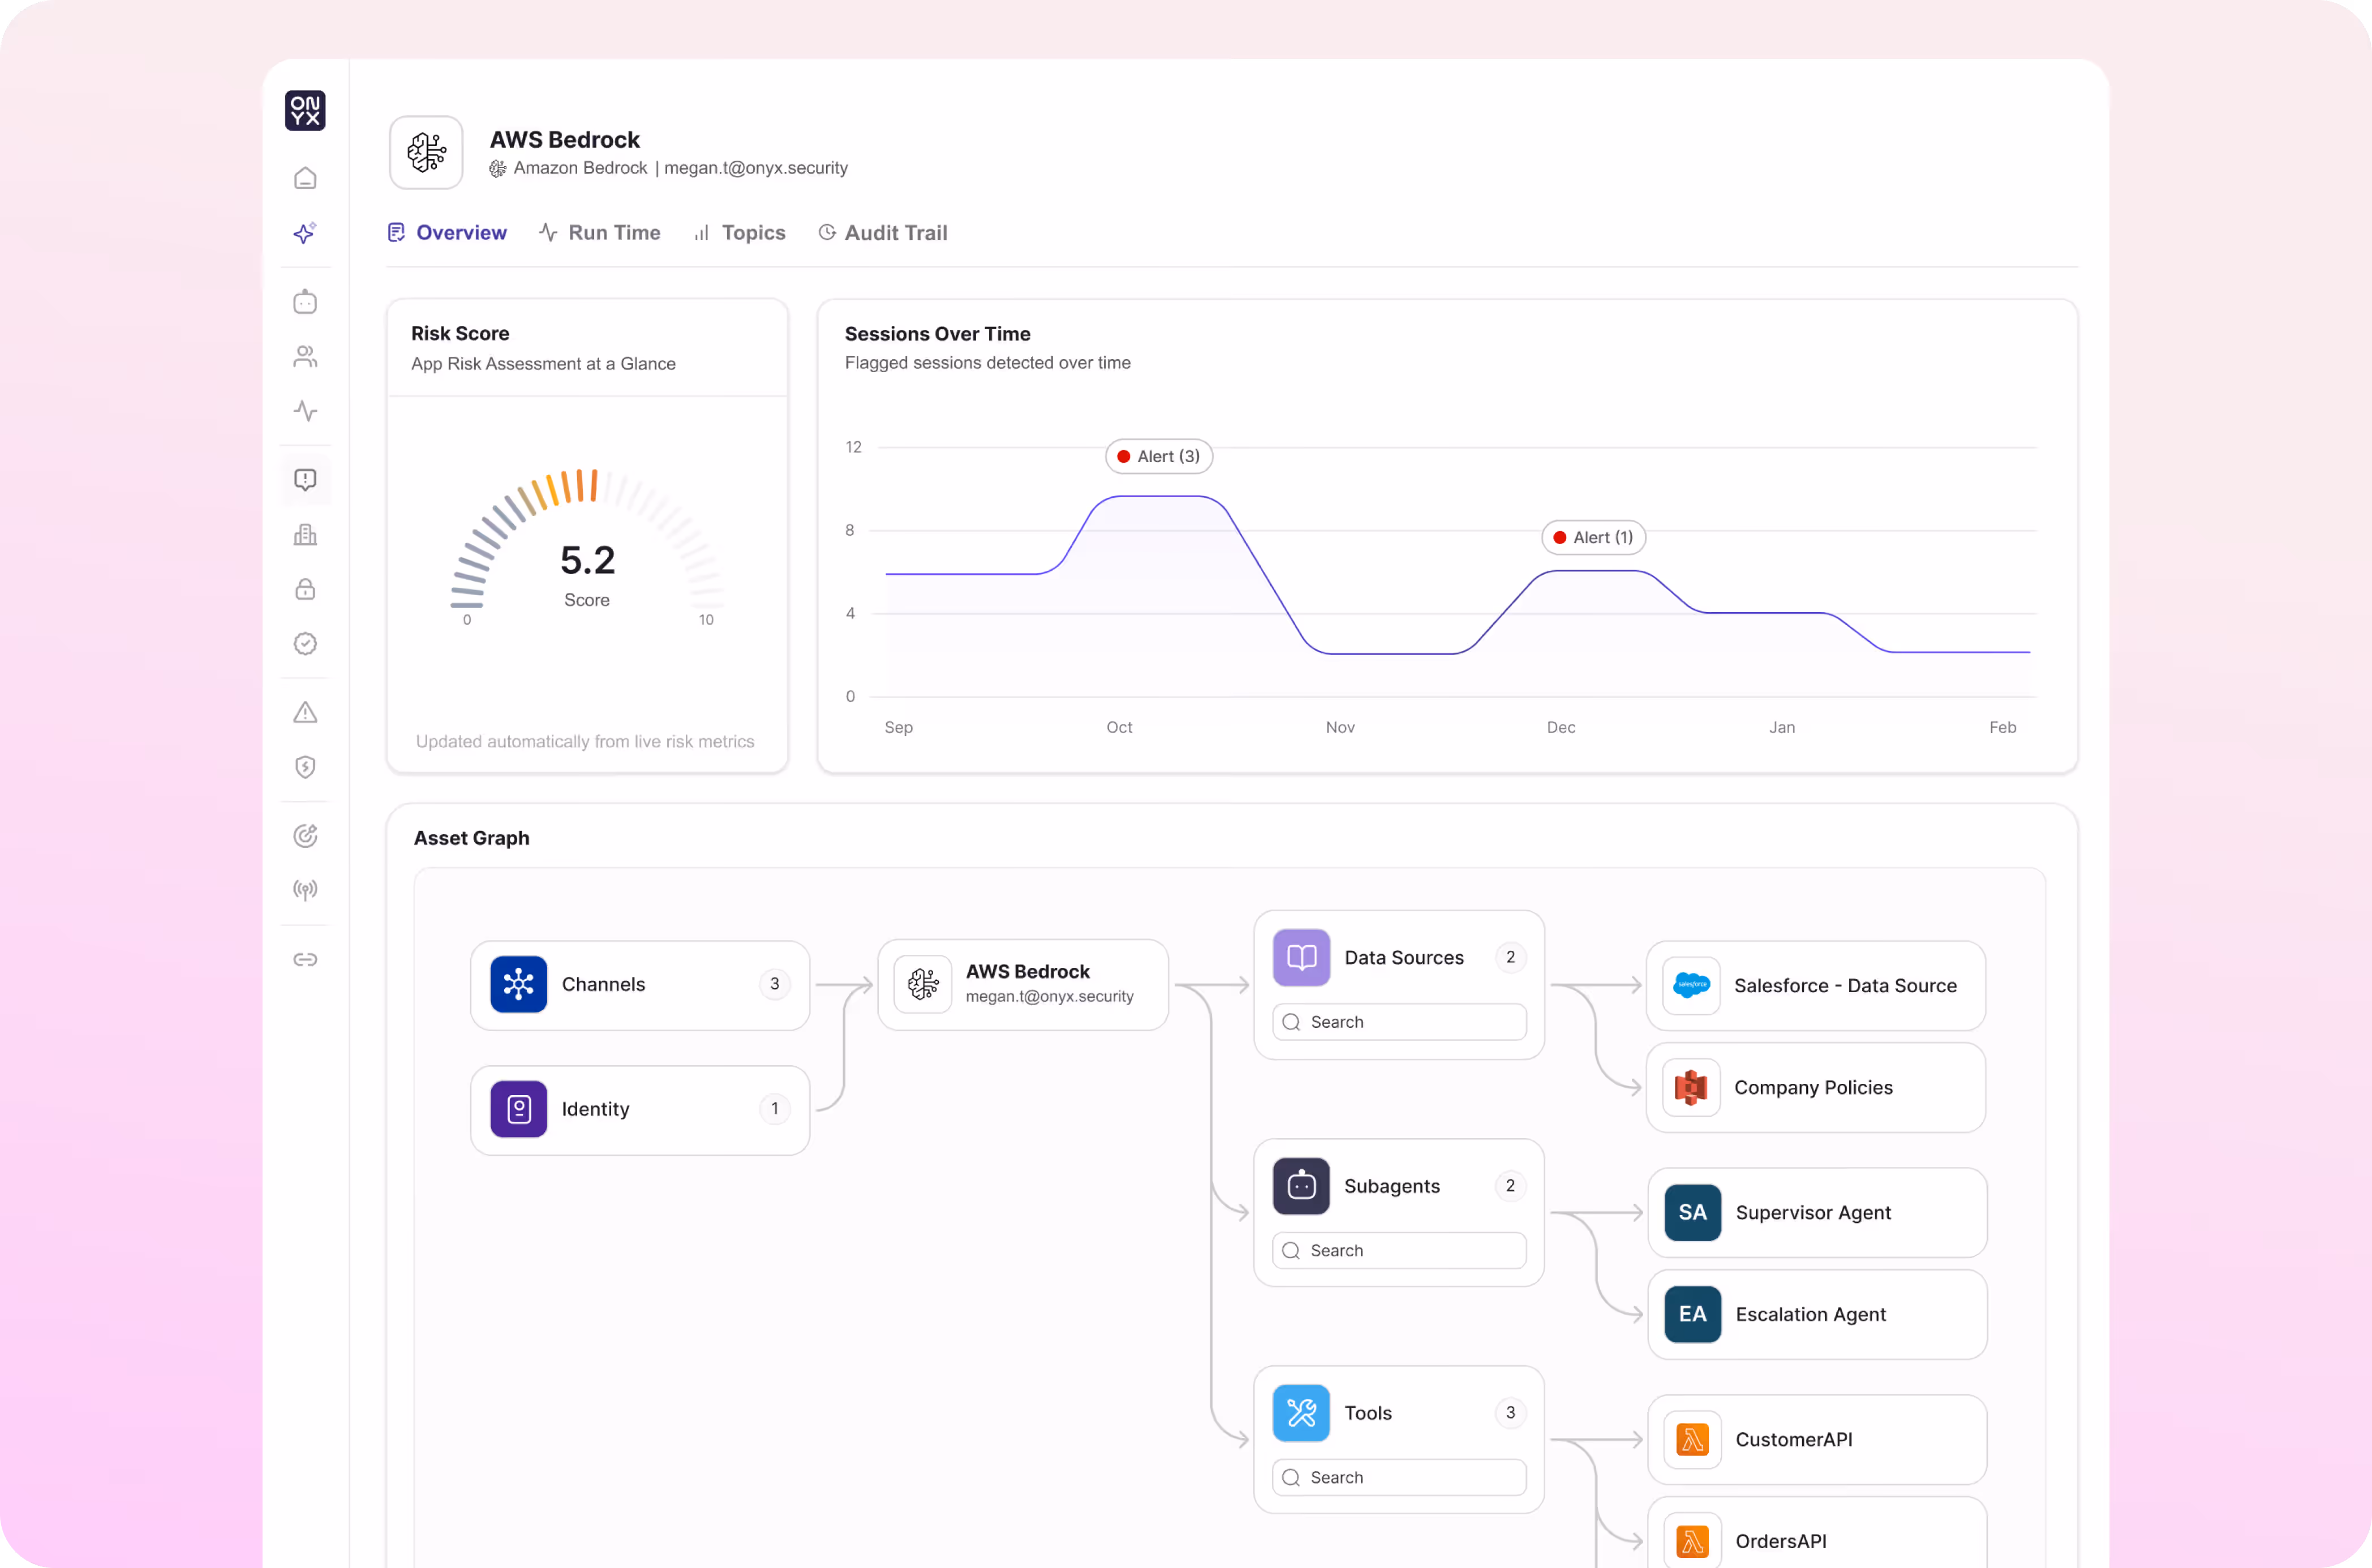Image resolution: width=2372 pixels, height=1568 pixels.
Task: Open Company Policies node
Action: (x=1816, y=1088)
